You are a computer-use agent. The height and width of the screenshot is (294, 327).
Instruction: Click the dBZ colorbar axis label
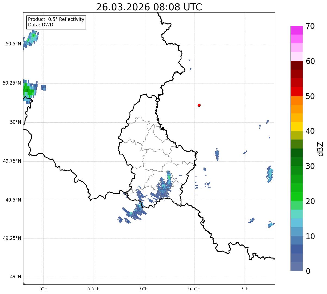pyautogui.click(x=320, y=149)
